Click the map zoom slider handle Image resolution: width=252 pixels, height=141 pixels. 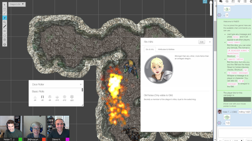pos(211,3)
